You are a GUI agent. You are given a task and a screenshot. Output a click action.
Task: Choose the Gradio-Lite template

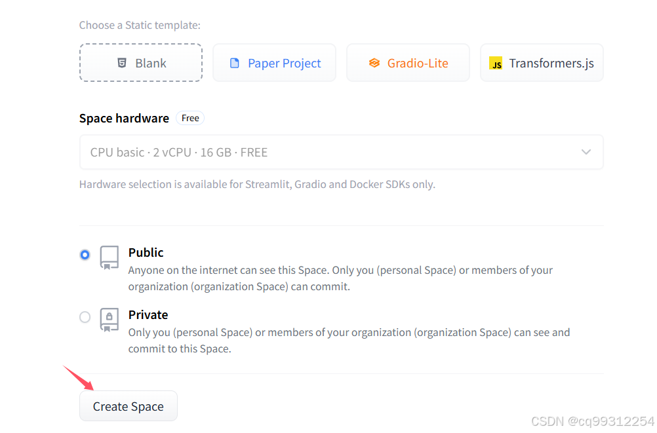pyautogui.click(x=408, y=63)
